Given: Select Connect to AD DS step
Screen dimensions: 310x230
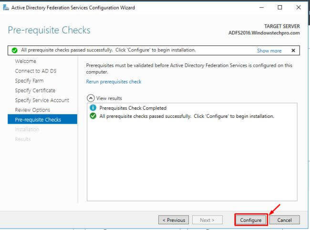Looking at the screenshot, I should pyautogui.click(x=36, y=71).
